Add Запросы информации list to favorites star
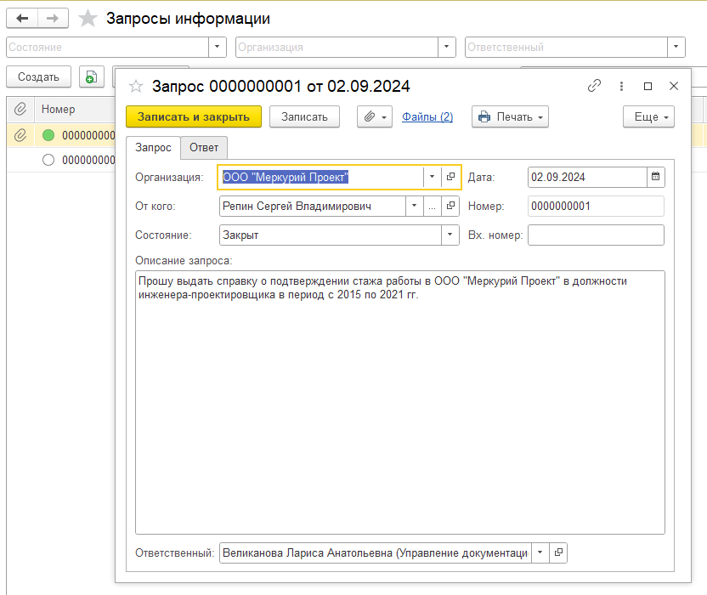Screen dimensions: 707x595 [88, 19]
